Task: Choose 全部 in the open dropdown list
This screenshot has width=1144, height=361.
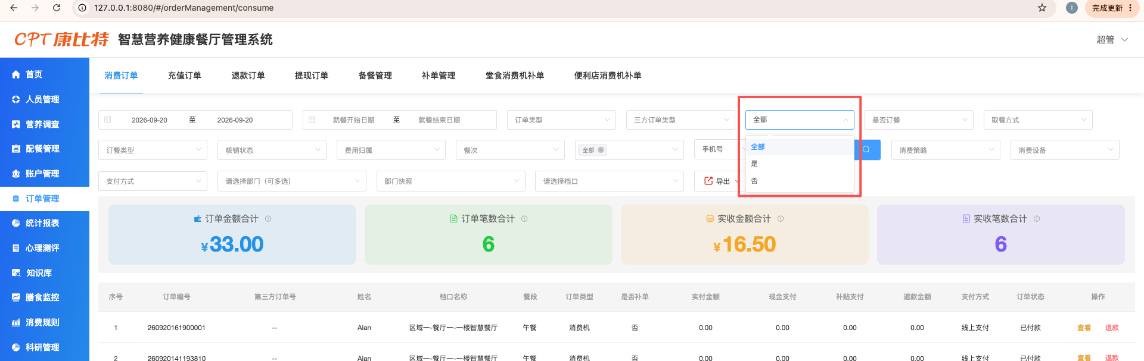Action: pos(800,147)
